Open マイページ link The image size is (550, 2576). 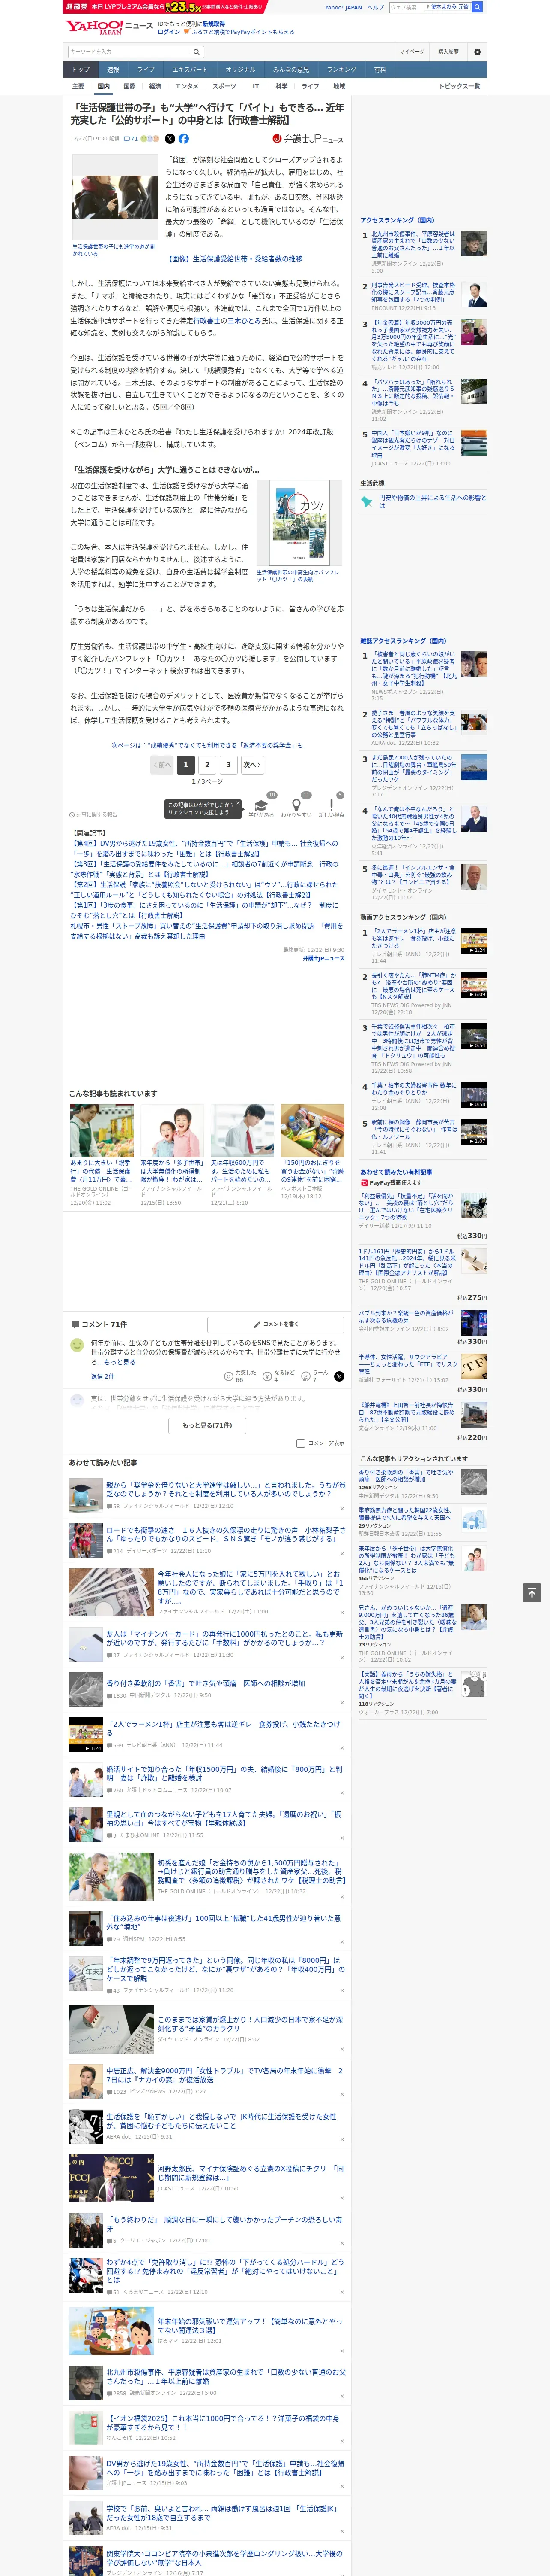411,52
